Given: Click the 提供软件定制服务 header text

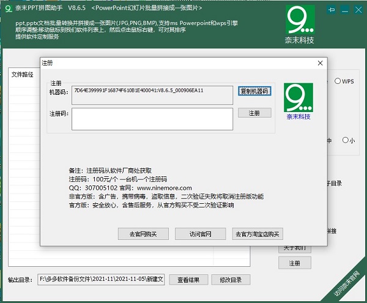Looking at the screenshot, I should pyautogui.click(x=37, y=37).
